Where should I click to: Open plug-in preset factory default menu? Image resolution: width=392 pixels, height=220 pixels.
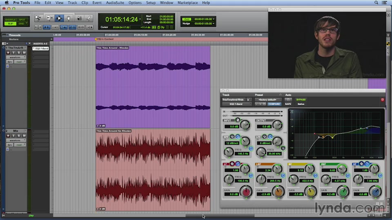(x=268, y=100)
